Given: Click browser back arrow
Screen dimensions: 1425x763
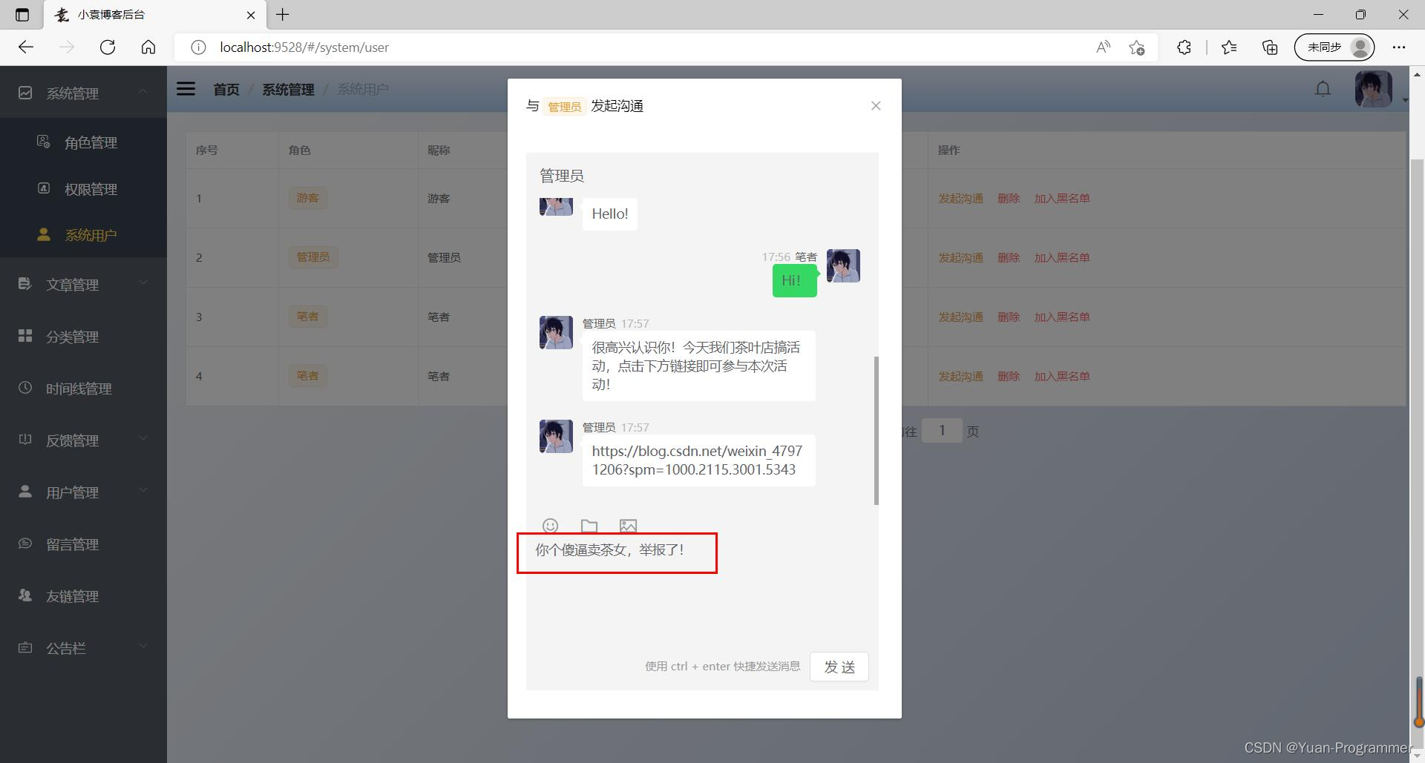Looking at the screenshot, I should (26, 47).
